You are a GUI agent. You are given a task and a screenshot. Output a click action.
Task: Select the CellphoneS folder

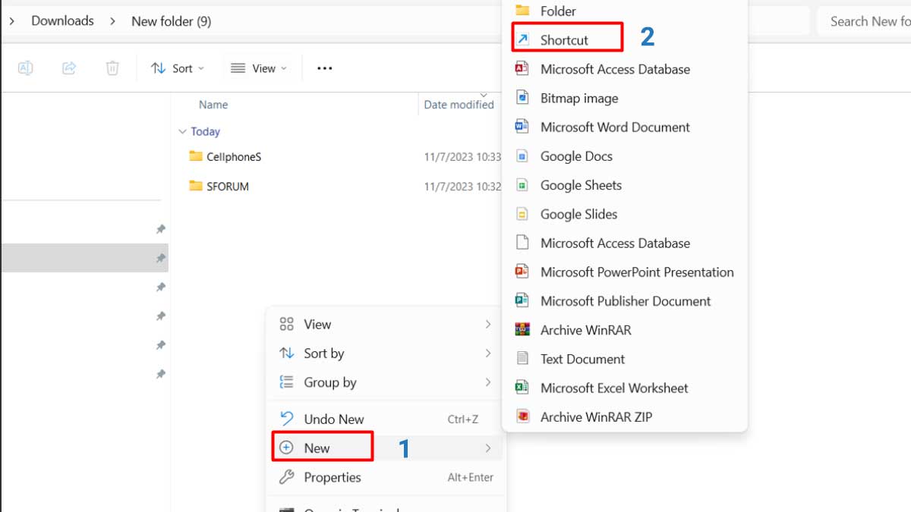[x=234, y=157]
